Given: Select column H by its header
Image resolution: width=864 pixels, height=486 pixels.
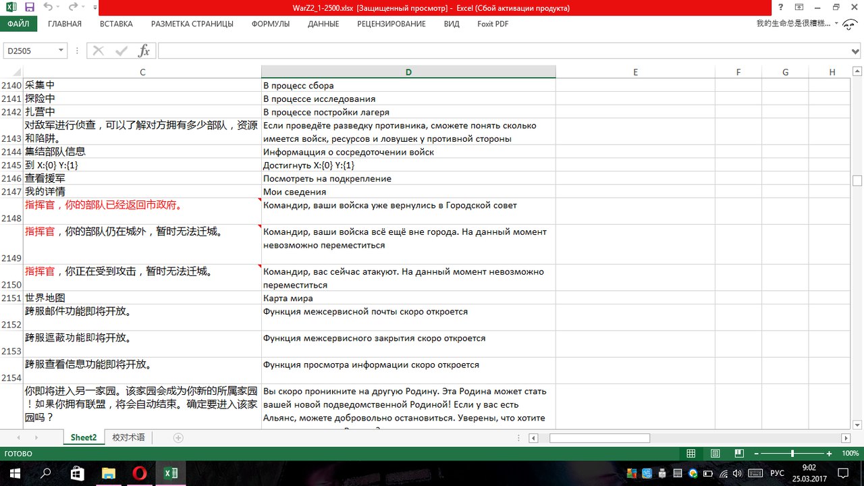Looking at the screenshot, I should (832, 72).
